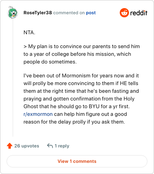This screenshot has width=154, height=174.
Task: Click the ">" quote marker before "My plan"
Action: (x=25, y=47)
